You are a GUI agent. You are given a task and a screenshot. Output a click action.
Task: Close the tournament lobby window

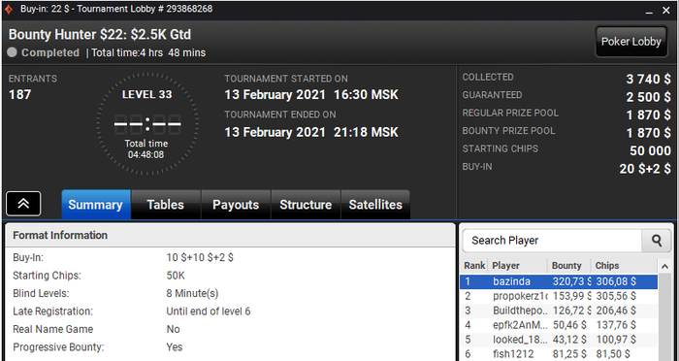pyautogui.click(x=666, y=10)
